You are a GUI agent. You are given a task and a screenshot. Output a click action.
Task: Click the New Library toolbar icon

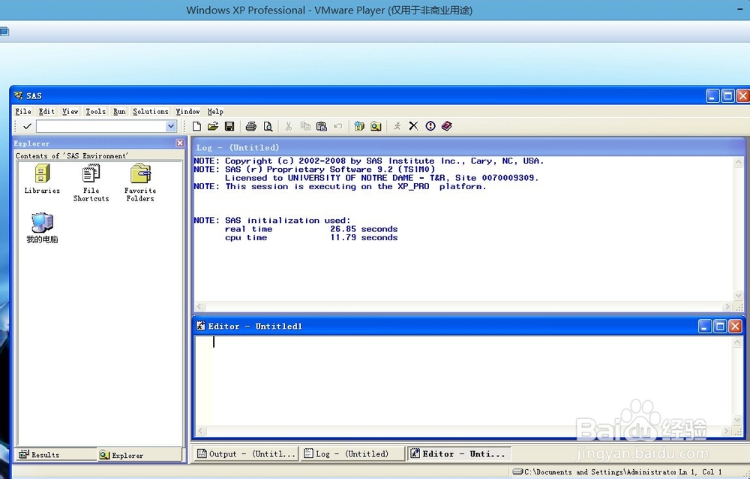click(359, 126)
